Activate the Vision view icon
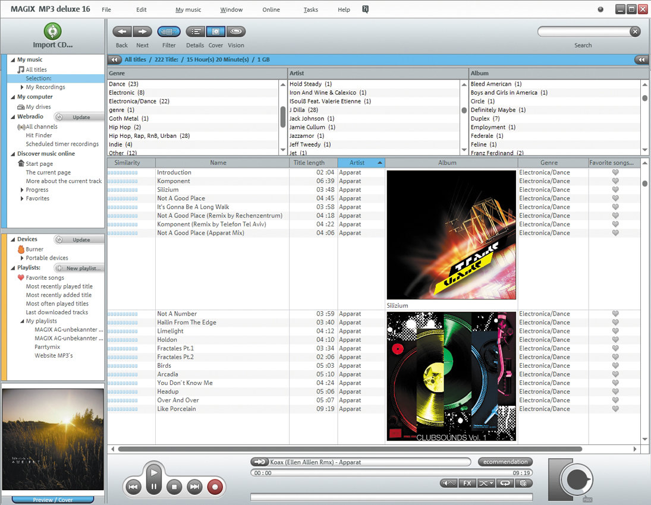651x505 pixels. (x=235, y=31)
